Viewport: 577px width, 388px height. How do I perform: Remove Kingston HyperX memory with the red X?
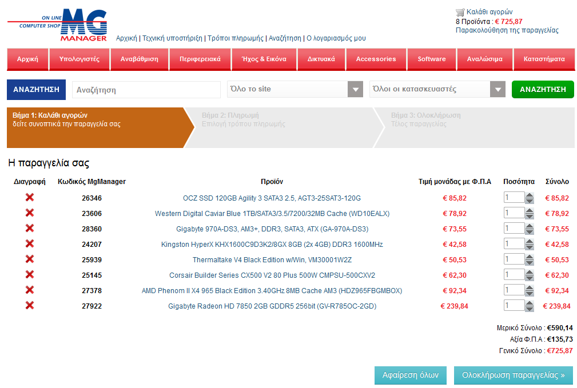coord(30,244)
